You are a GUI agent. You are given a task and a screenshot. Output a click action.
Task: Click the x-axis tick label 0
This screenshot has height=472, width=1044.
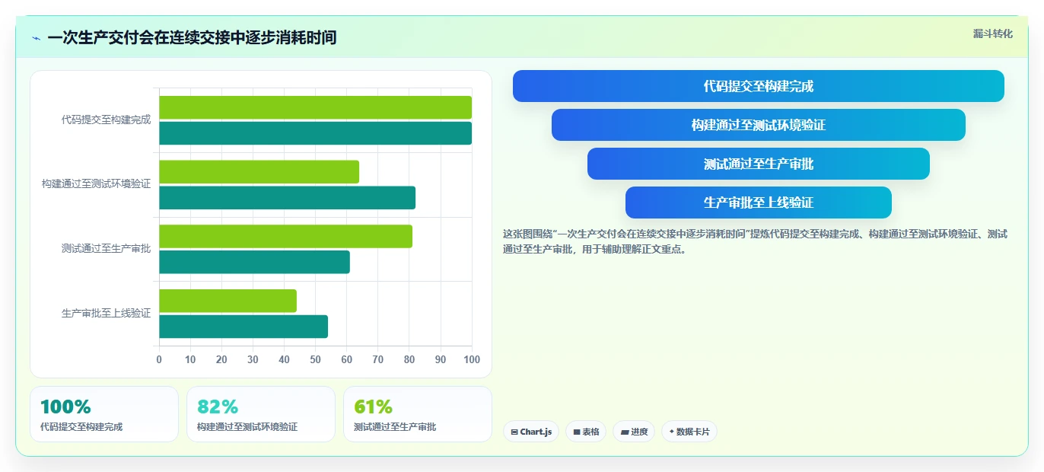(x=159, y=359)
